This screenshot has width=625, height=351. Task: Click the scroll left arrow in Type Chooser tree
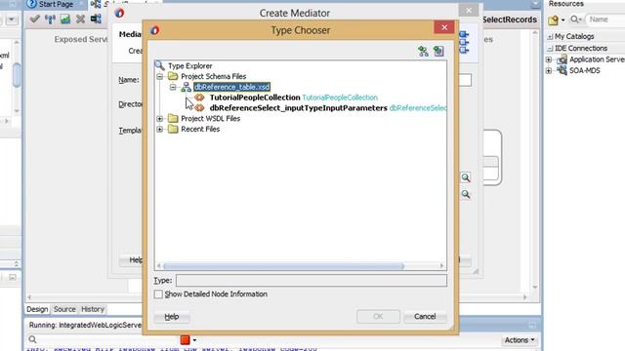point(159,266)
